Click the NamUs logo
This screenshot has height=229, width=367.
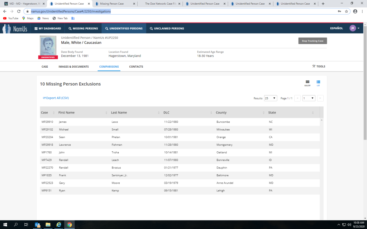(15, 29)
